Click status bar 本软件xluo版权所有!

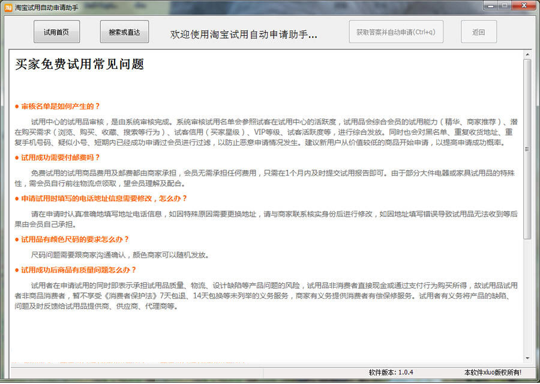point(493,372)
